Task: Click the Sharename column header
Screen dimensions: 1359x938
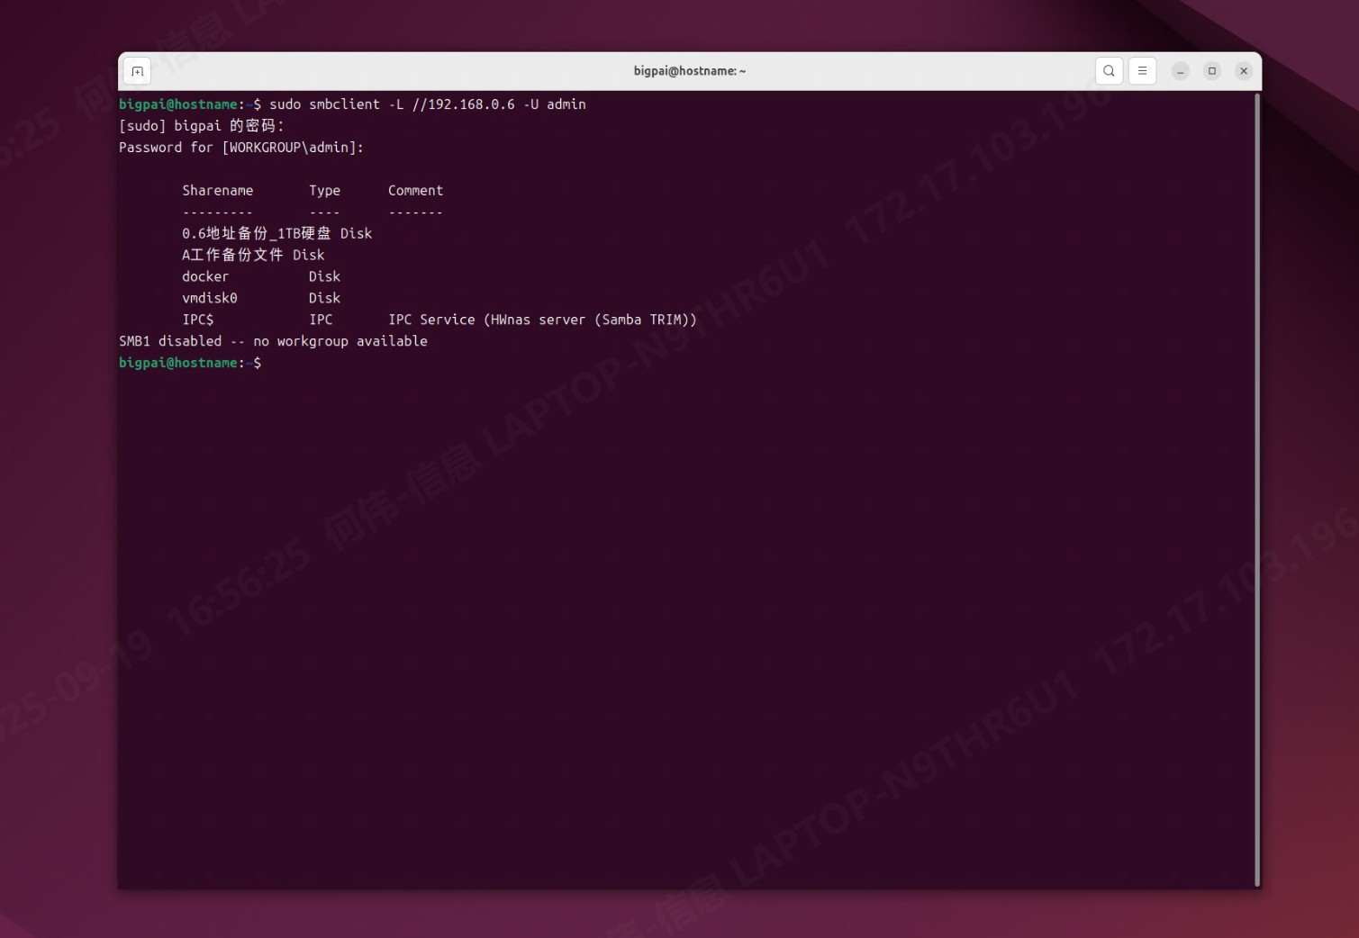Action: [x=218, y=191]
